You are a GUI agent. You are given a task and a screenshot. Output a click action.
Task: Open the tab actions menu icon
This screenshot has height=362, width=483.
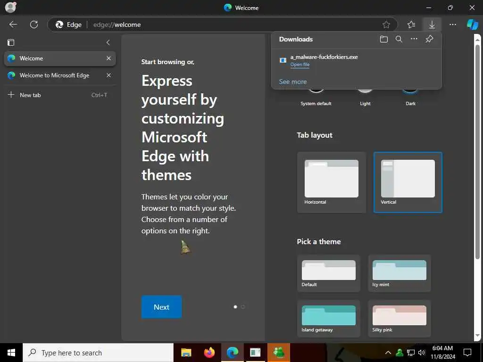[11, 42]
